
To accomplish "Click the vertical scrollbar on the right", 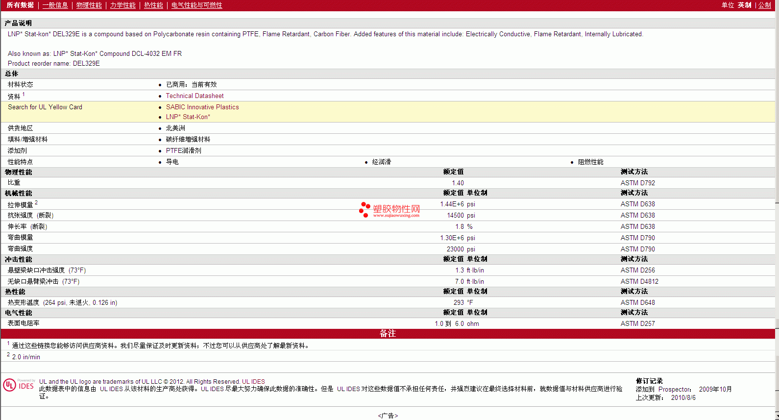I will click(777, 210).
